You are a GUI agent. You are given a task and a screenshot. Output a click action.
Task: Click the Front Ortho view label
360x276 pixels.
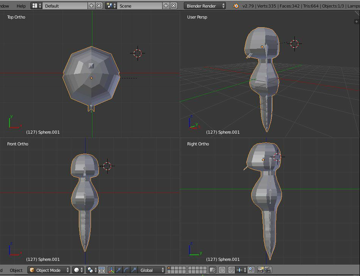[18, 144]
